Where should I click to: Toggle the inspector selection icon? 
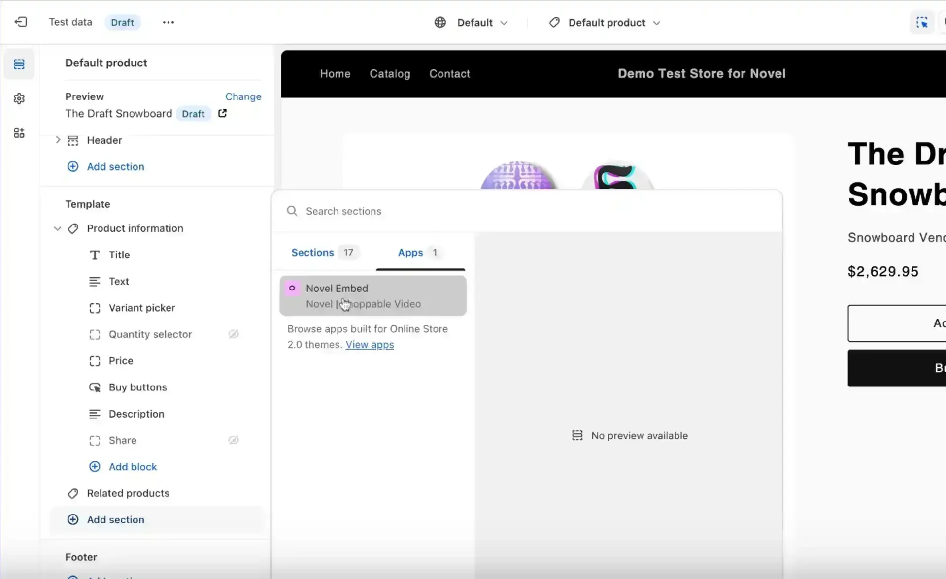pos(921,22)
